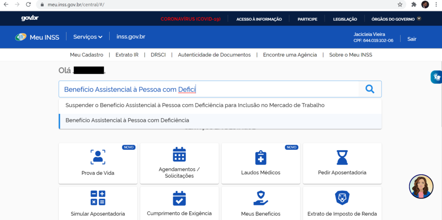Select suggestion Suspender o Benefício Assistencial
442x220 pixels.
(x=220, y=105)
